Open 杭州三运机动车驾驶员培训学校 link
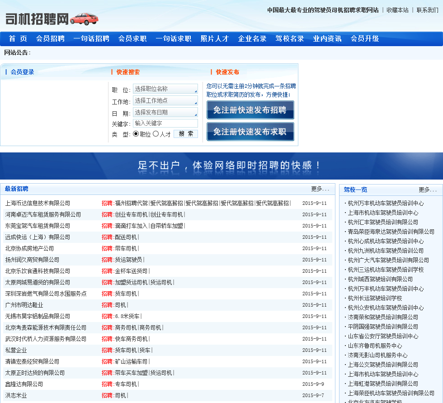Image resolution: width=443 pixels, height=403 pixels. coord(386,270)
